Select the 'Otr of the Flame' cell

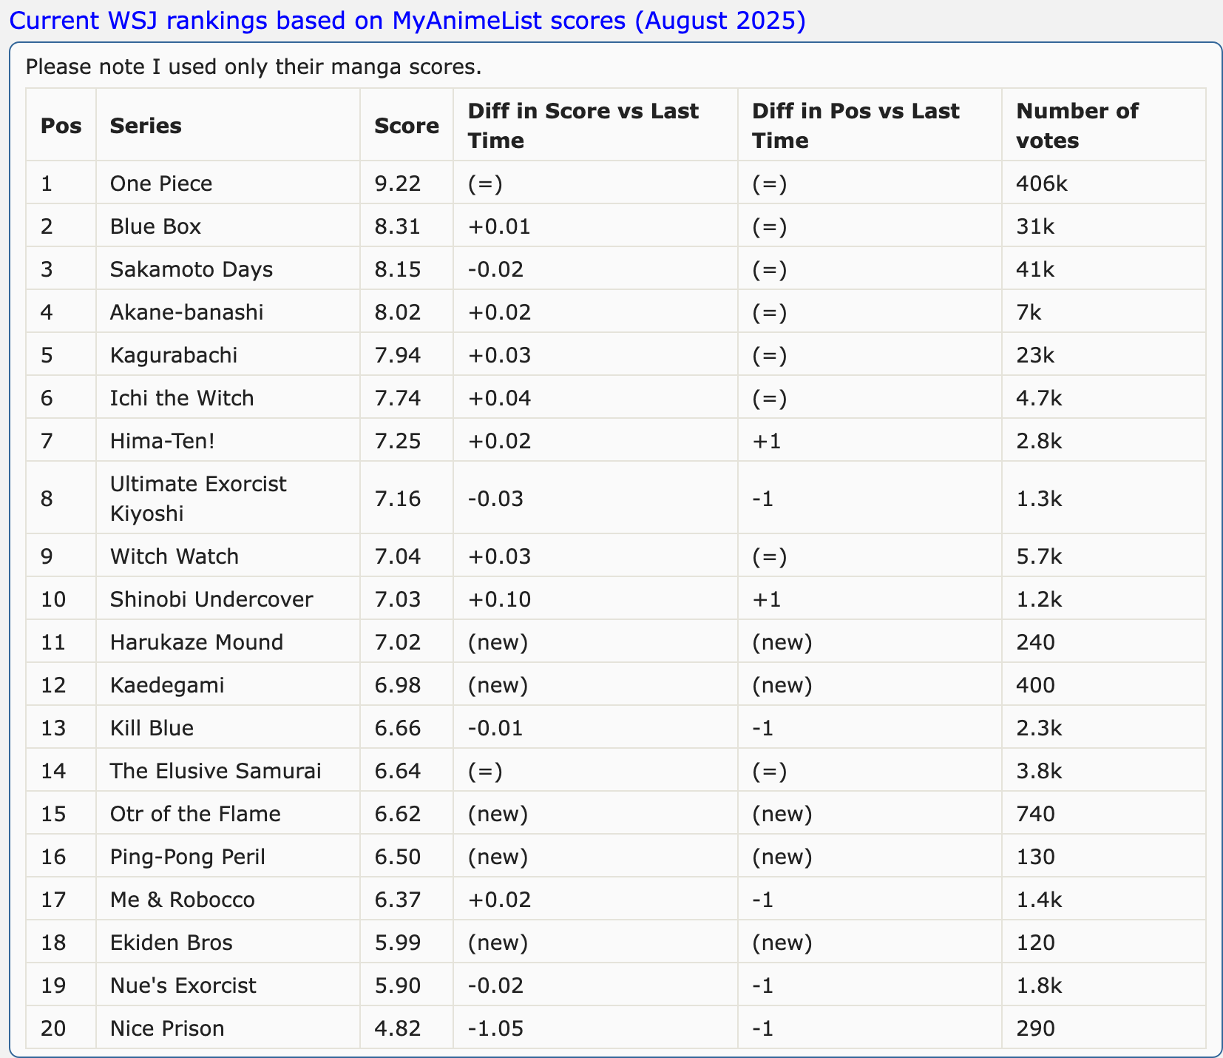point(228,813)
